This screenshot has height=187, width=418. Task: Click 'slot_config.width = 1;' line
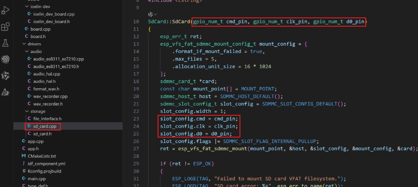tap(193, 111)
